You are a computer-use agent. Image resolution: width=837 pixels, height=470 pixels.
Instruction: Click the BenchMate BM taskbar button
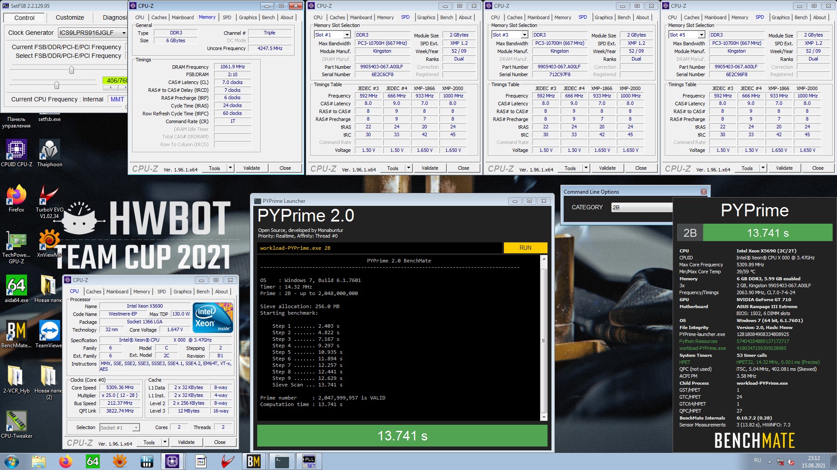pyautogui.click(x=254, y=461)
